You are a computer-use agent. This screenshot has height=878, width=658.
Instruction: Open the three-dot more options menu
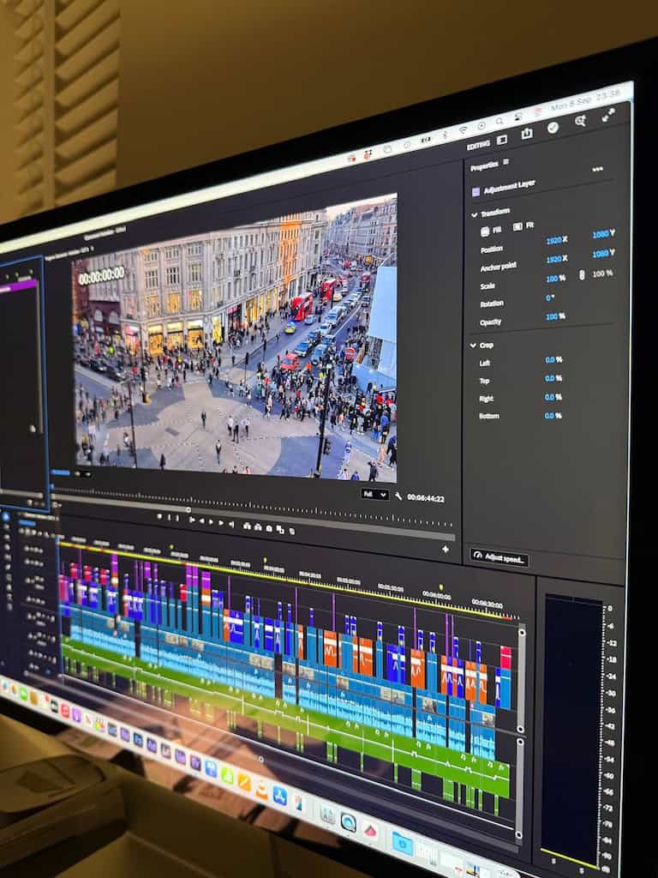tap(597, 169)
